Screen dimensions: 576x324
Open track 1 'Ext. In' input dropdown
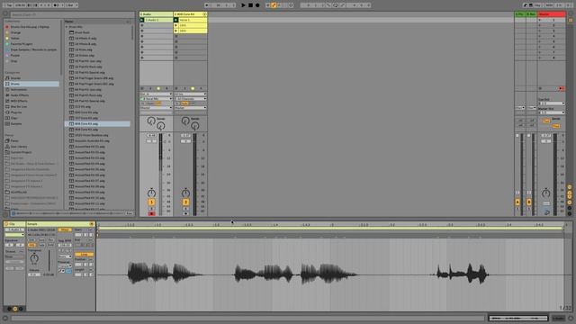pyautogui.click(x=156, y=94)
